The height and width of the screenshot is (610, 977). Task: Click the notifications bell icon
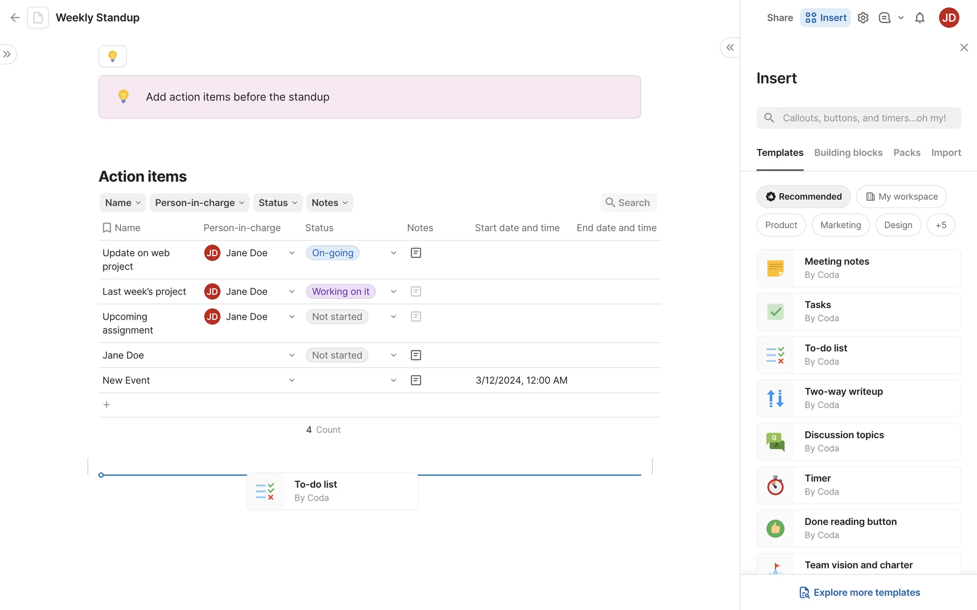[919, 18]
